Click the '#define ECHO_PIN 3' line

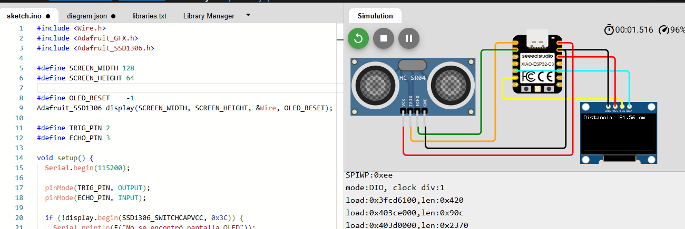(73, 138)
